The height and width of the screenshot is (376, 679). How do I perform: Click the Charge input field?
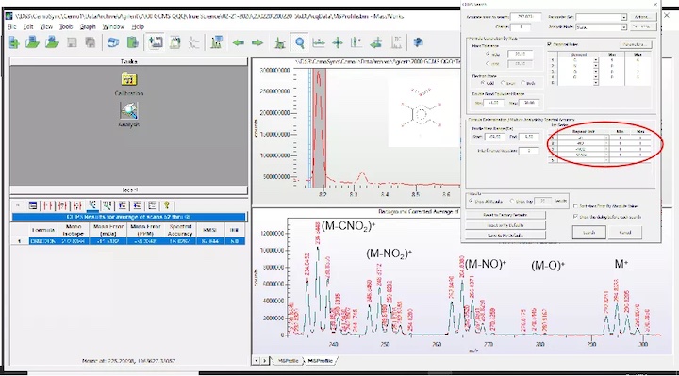(x=520, y=27)
